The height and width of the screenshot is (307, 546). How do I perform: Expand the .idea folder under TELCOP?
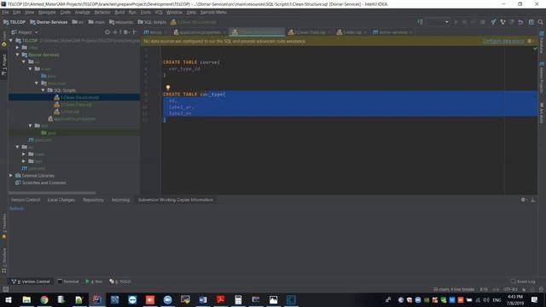[x=17, y=48]
